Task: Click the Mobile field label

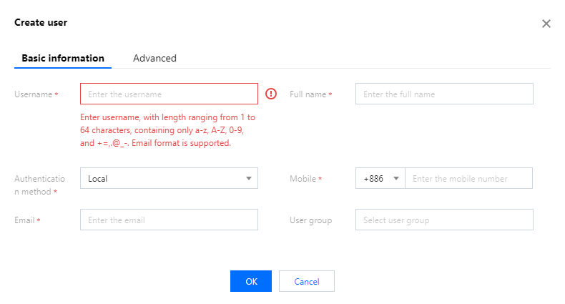Action: (x=303, y=179)
